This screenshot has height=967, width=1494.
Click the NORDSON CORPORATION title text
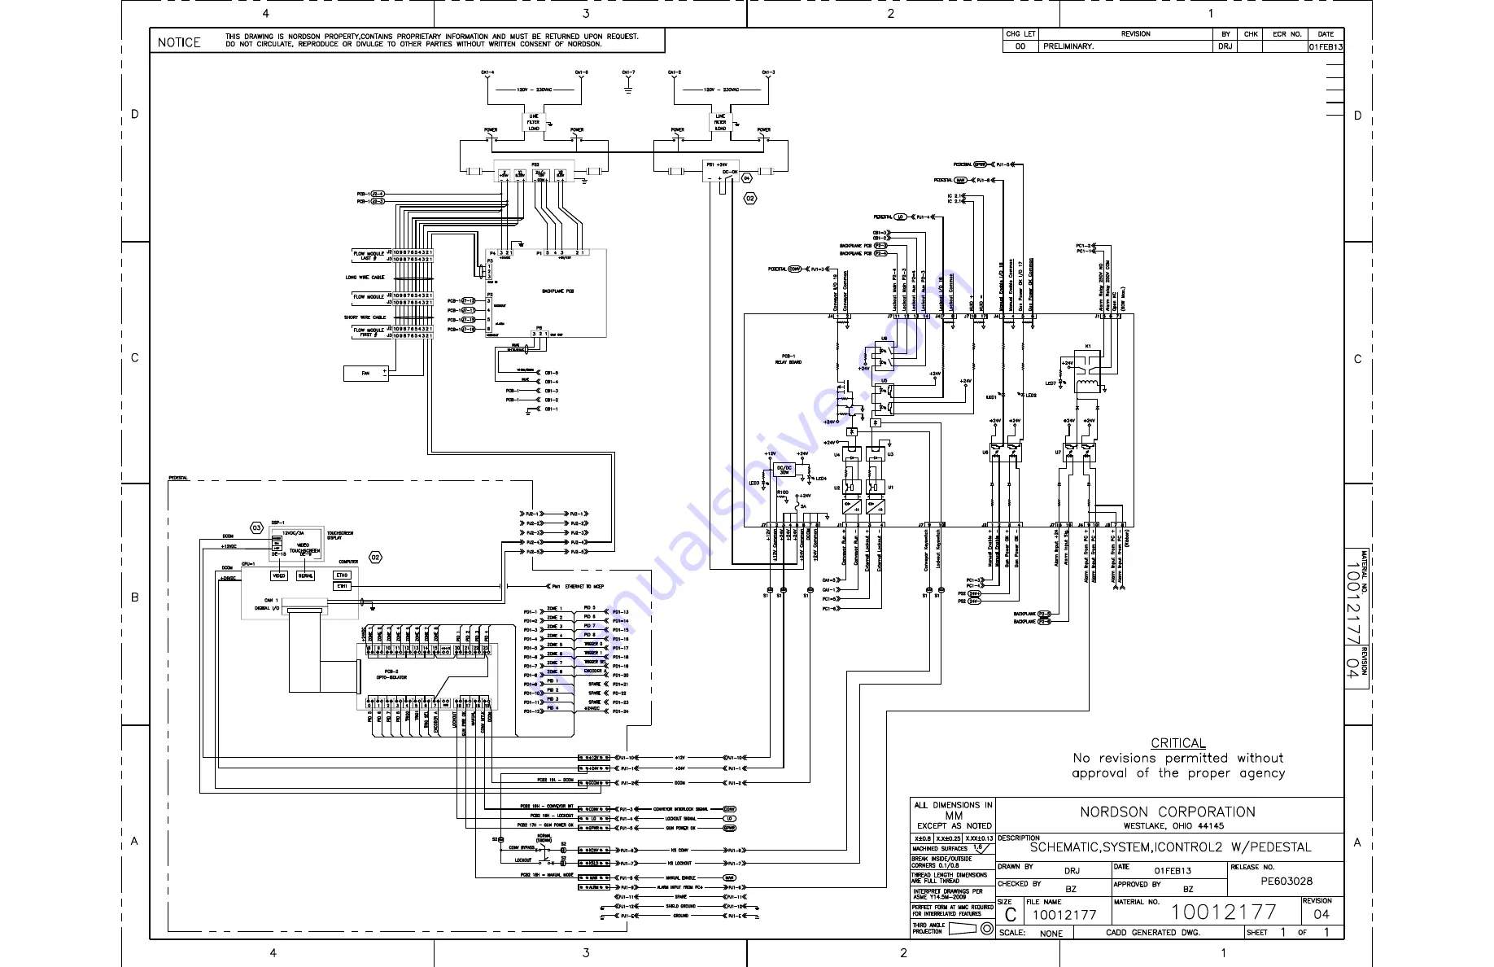[1168, 812]
